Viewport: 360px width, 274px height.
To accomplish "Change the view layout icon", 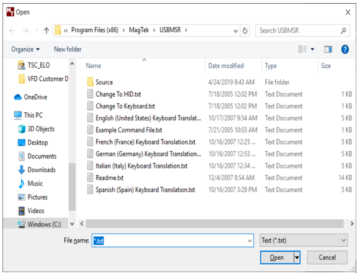I will pos(302,49).
